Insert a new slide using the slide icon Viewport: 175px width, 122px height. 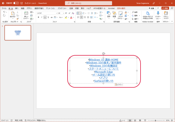coord(26,13)
